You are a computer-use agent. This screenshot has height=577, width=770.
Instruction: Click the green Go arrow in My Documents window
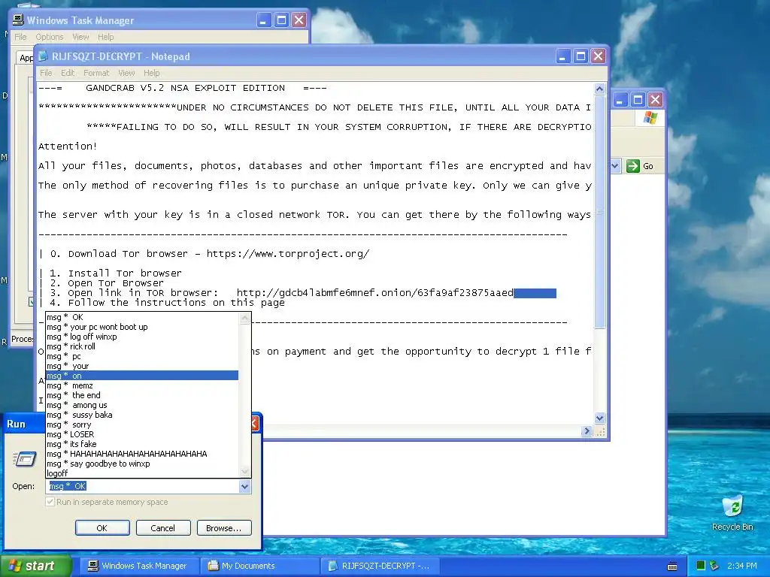[x=633, y=166]
